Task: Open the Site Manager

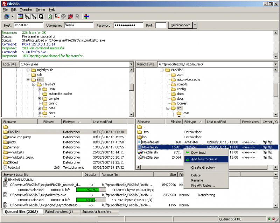Action: 6,16
